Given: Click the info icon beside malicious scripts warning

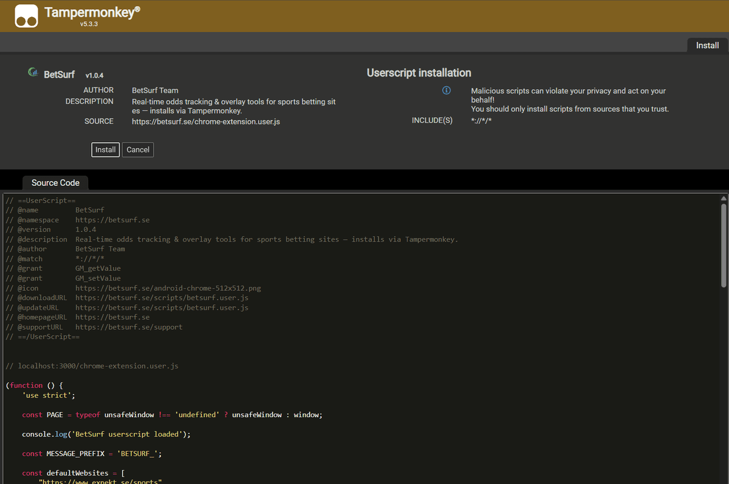Looking at the screenshot, I should [447, 90].
